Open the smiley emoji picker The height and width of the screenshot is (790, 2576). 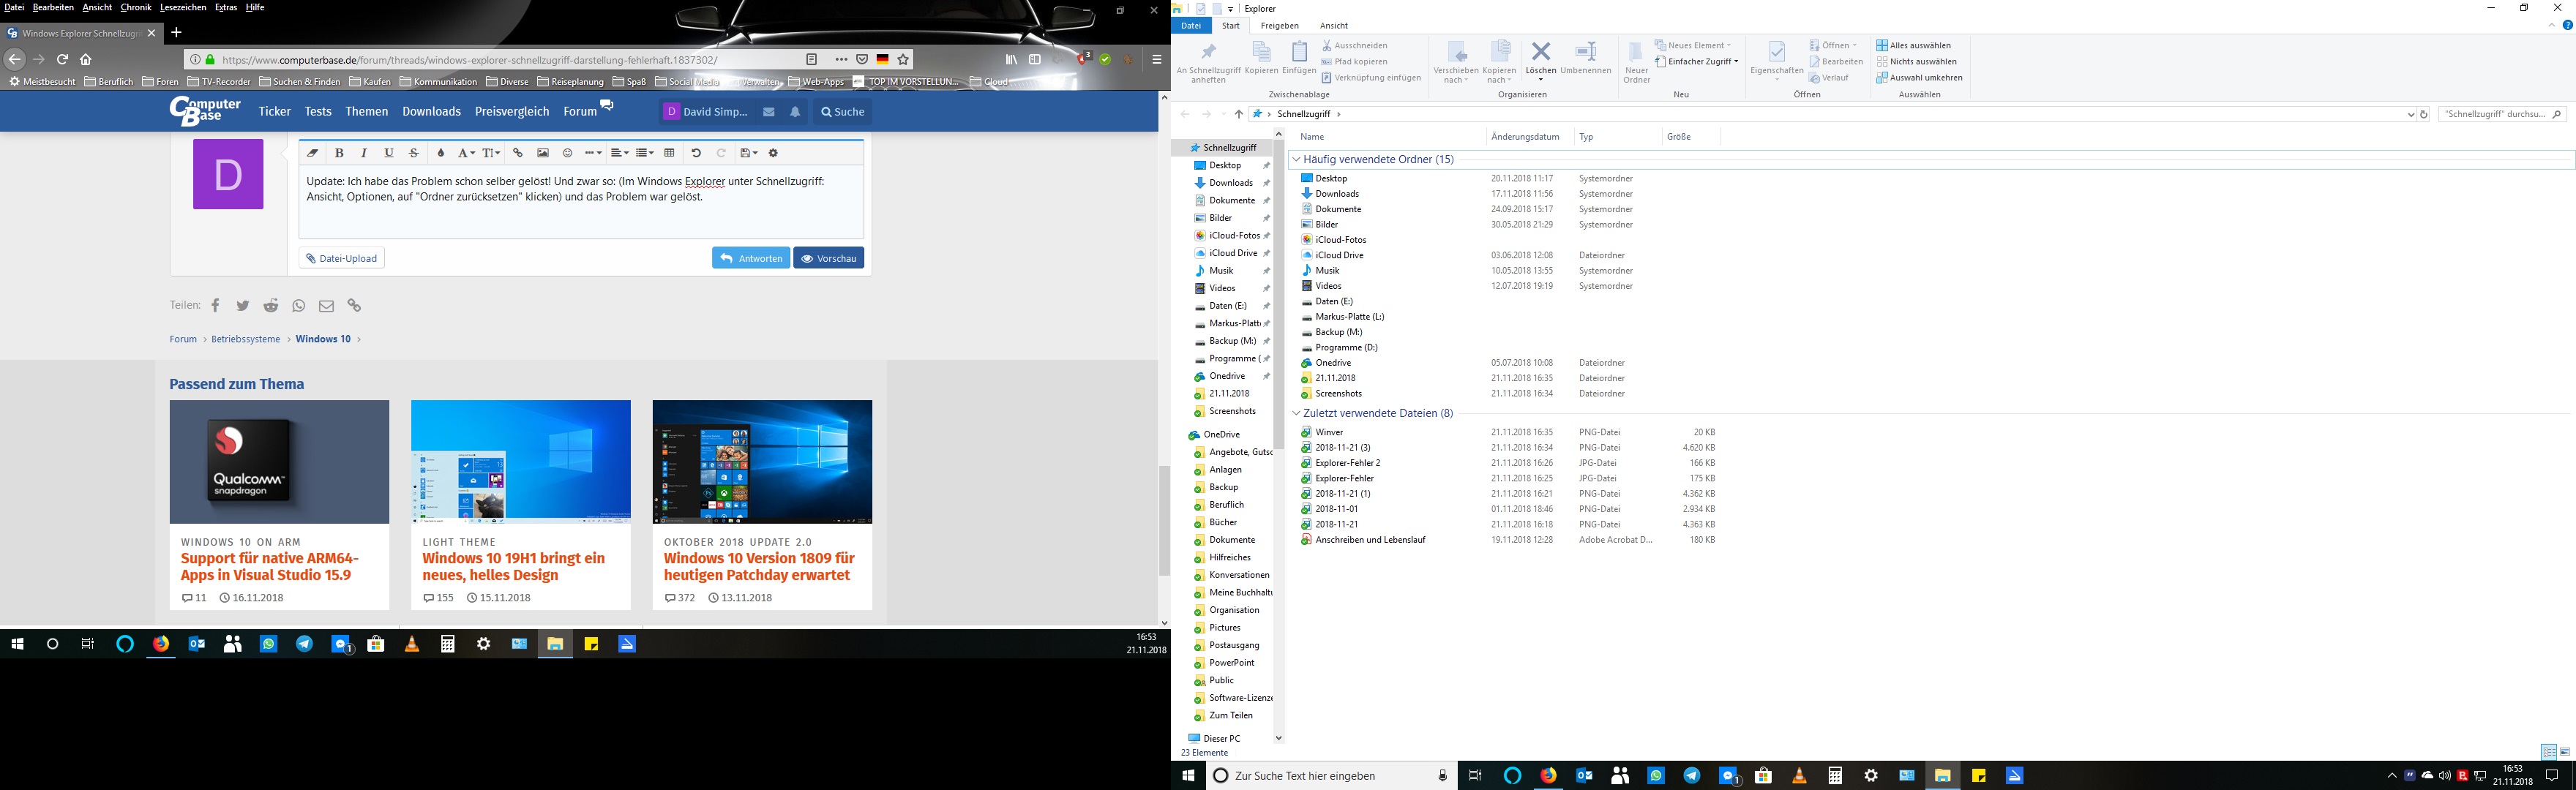click(567, 153)
